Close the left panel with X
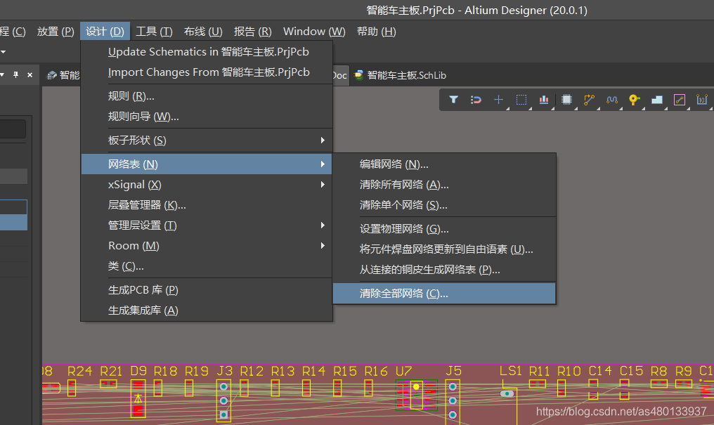Screen dimensions: 714x425 [x=30, y=74]
